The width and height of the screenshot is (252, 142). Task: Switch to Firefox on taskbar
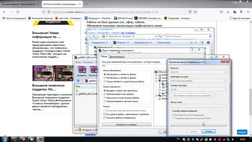pos(23,139)
